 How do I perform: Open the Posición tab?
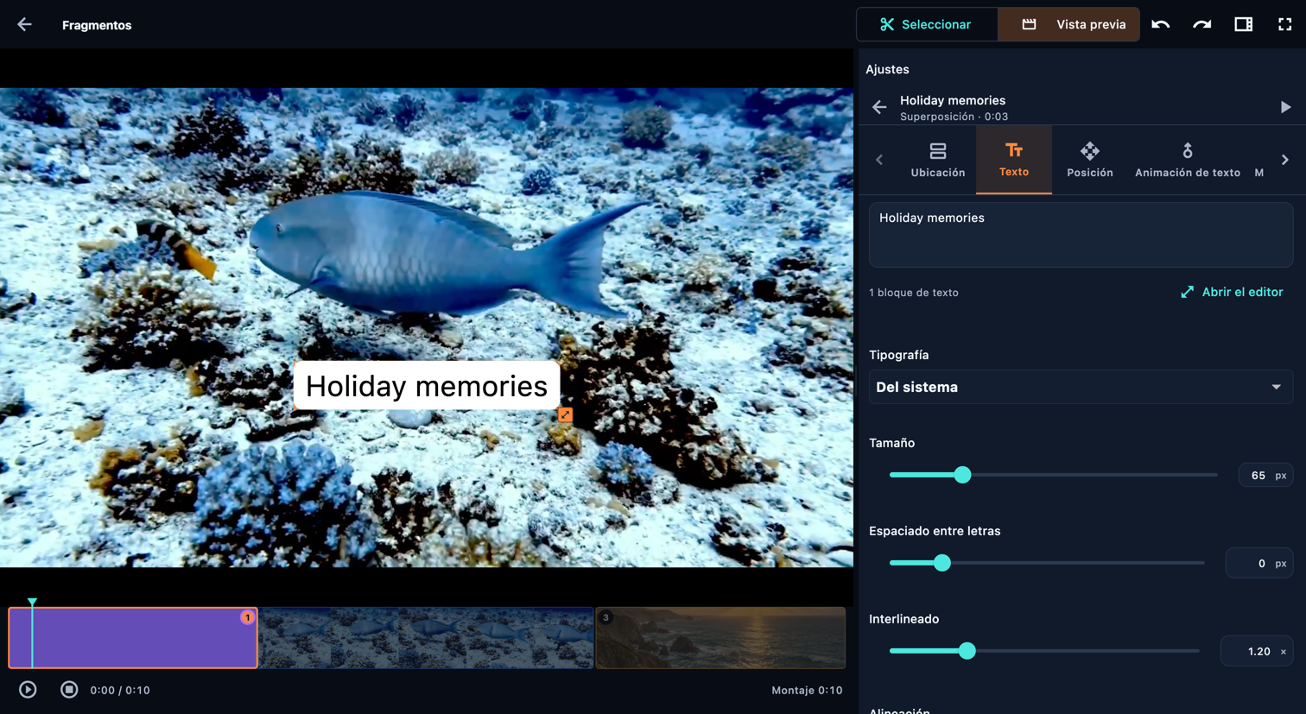(x=1090, y=161)
